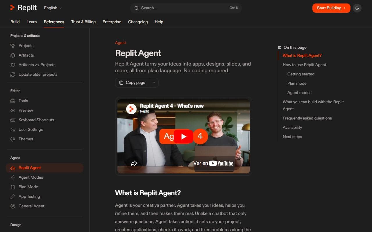Jump to Frequently asked questions
The width and height of the screenshot is (372, 232).
(x=307, y=118)
